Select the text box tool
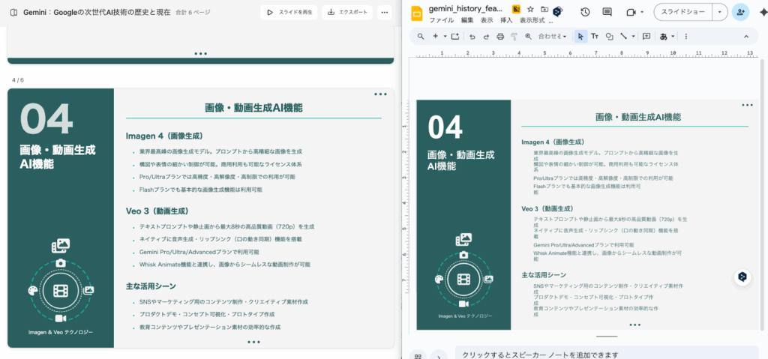Screen dimensions: 768x359 click(595, 36)
